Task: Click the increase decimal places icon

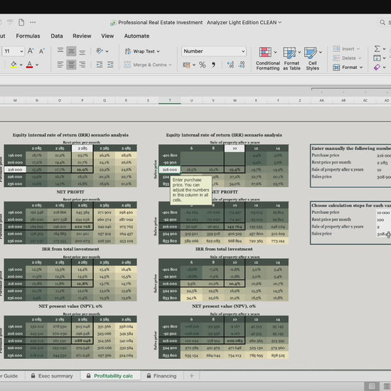Action: 230,65
